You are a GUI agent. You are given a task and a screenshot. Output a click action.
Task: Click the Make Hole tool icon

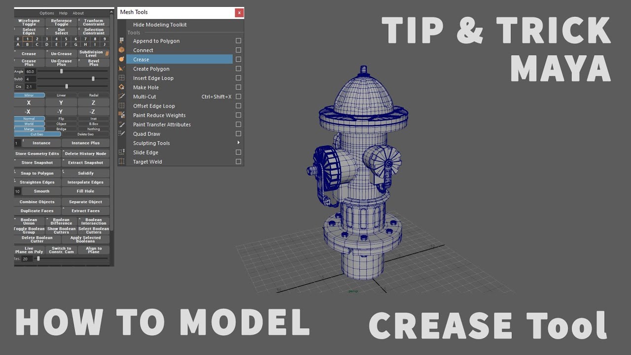[x=122, y=87]
